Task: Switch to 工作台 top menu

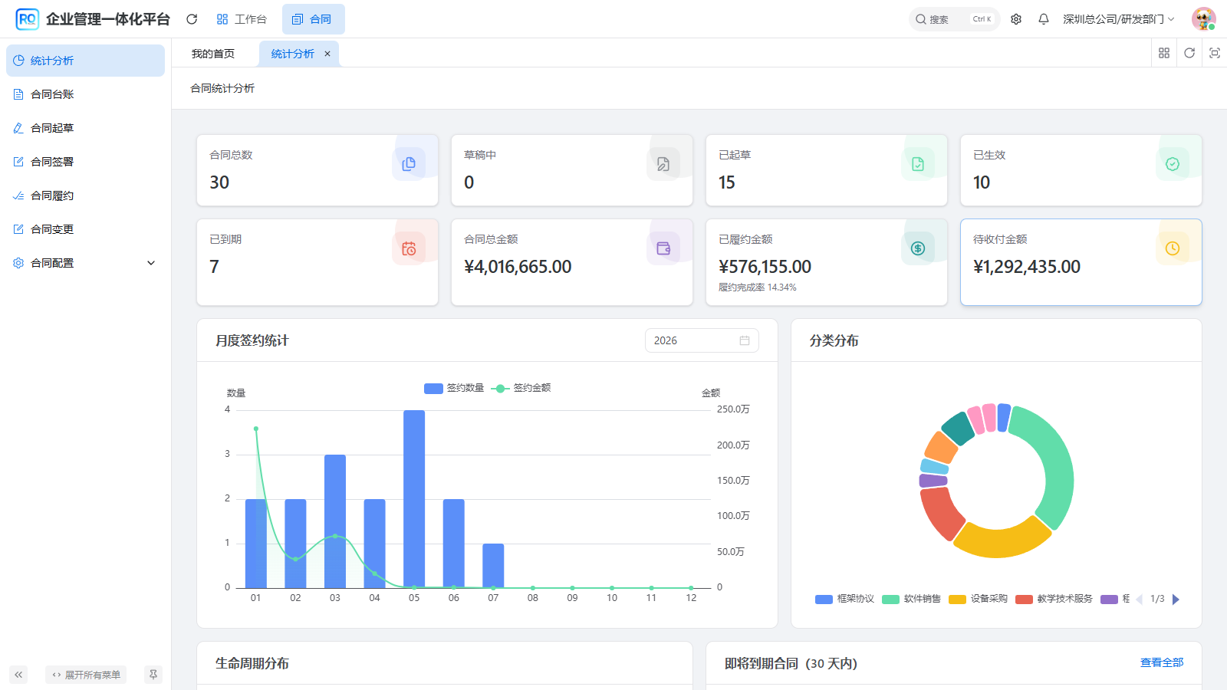Action: (242, 19)
